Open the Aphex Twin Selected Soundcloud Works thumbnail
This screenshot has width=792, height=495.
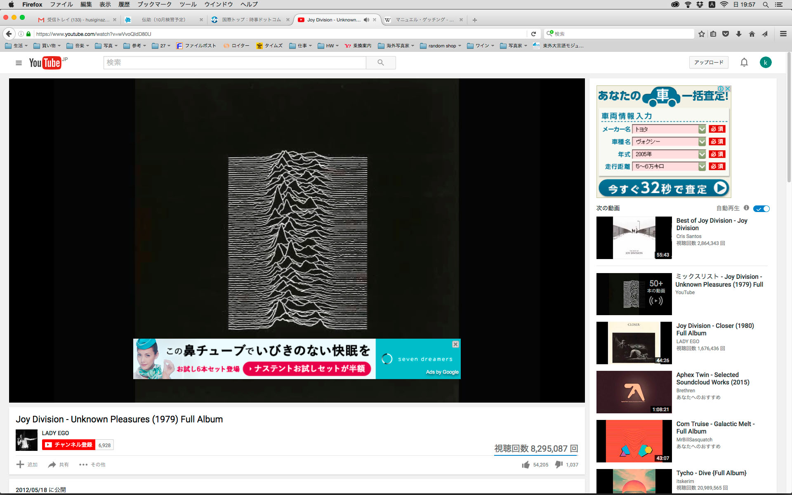(634, 392)
